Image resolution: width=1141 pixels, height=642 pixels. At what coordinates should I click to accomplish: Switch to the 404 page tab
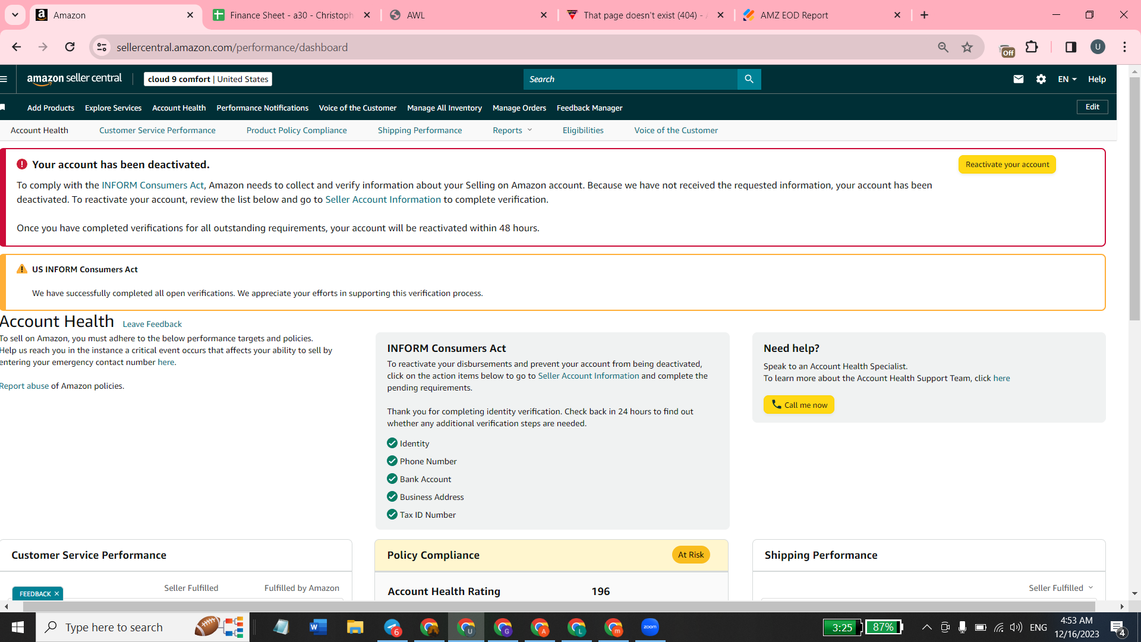point(645,15)
